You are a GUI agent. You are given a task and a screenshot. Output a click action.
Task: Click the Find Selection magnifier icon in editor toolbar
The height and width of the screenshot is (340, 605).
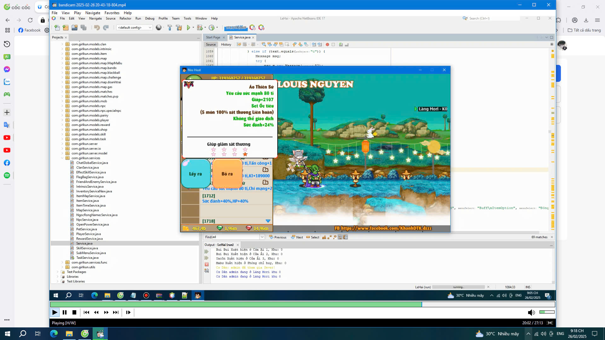tap(264, 45)
